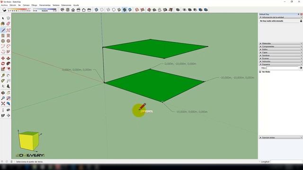
Task: Toggle shadows display on or off
Action: 4,10
